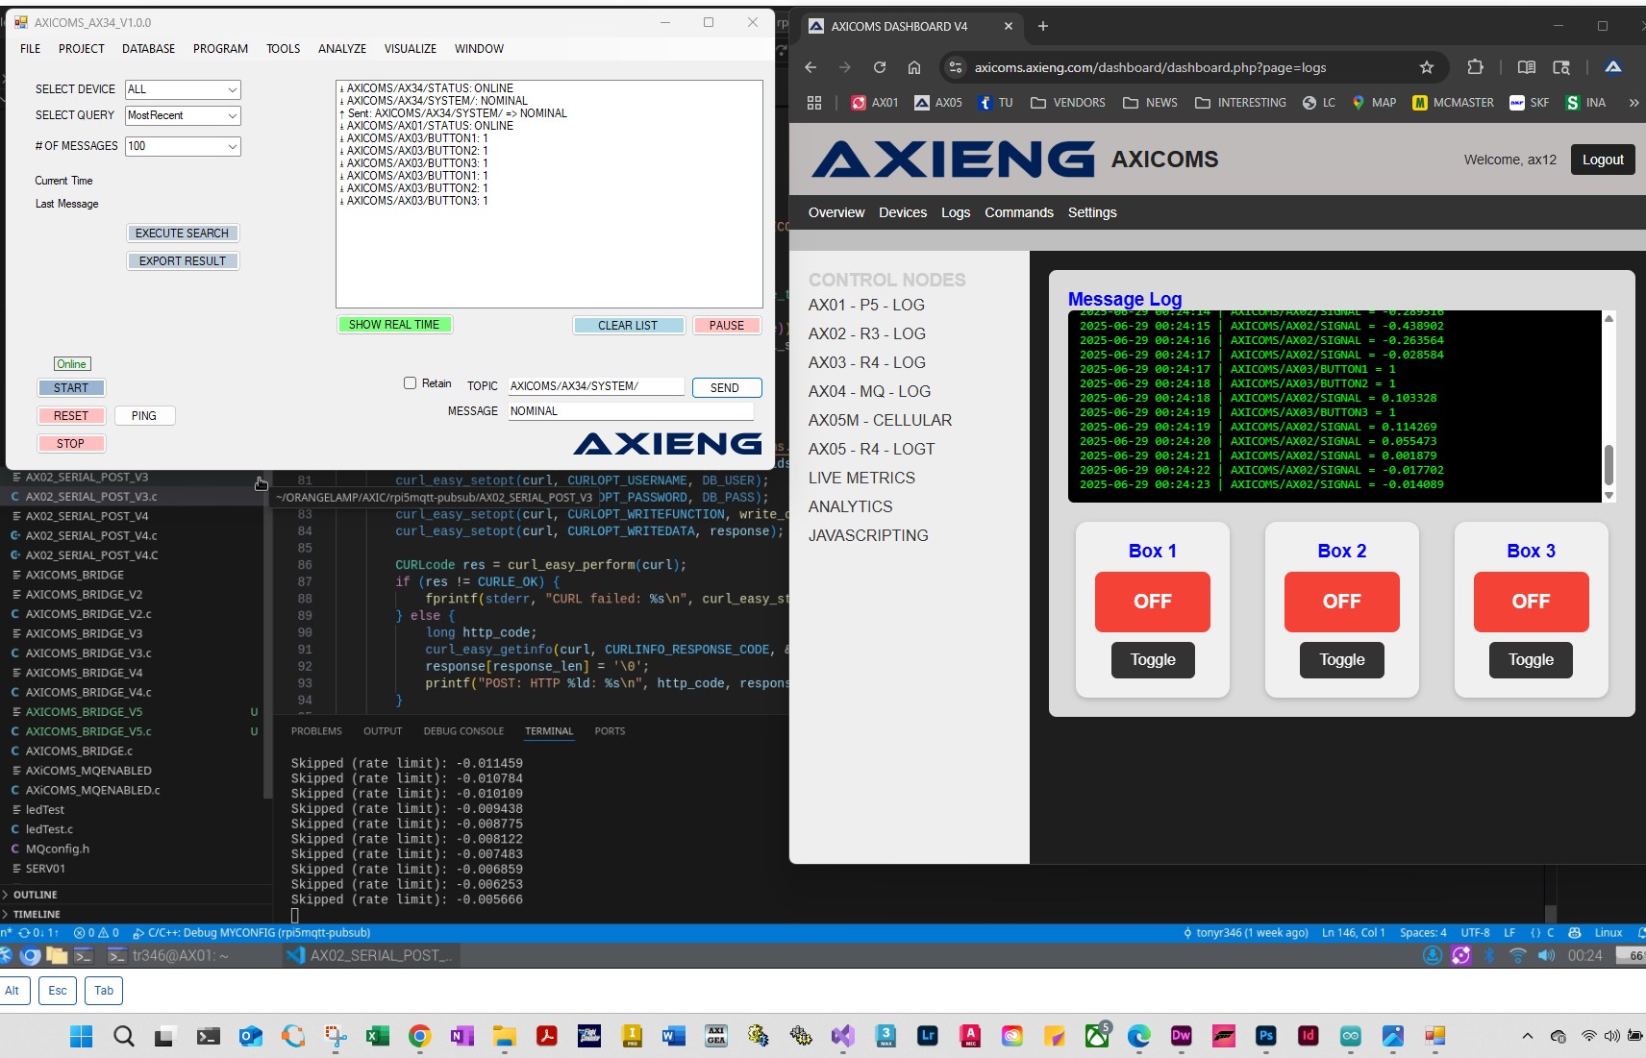Open Arduino IDE from the taskbar
Viewport: 1646px width, 1058px height.
1350,1036
